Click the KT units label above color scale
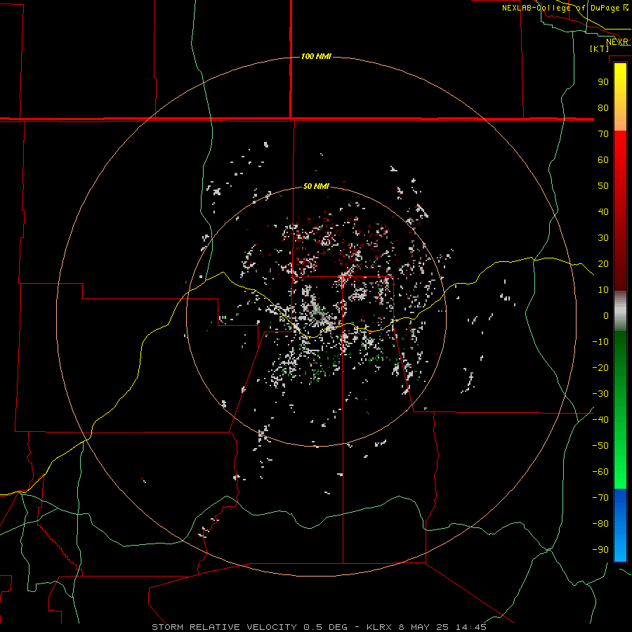Image resolution: width=632 pixels, height=632 pixels. click(600, 48)
